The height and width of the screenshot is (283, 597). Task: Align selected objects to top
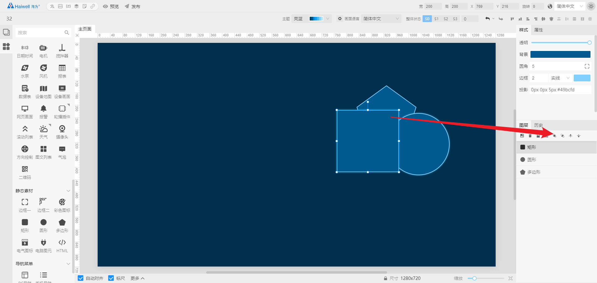[512, 19]
